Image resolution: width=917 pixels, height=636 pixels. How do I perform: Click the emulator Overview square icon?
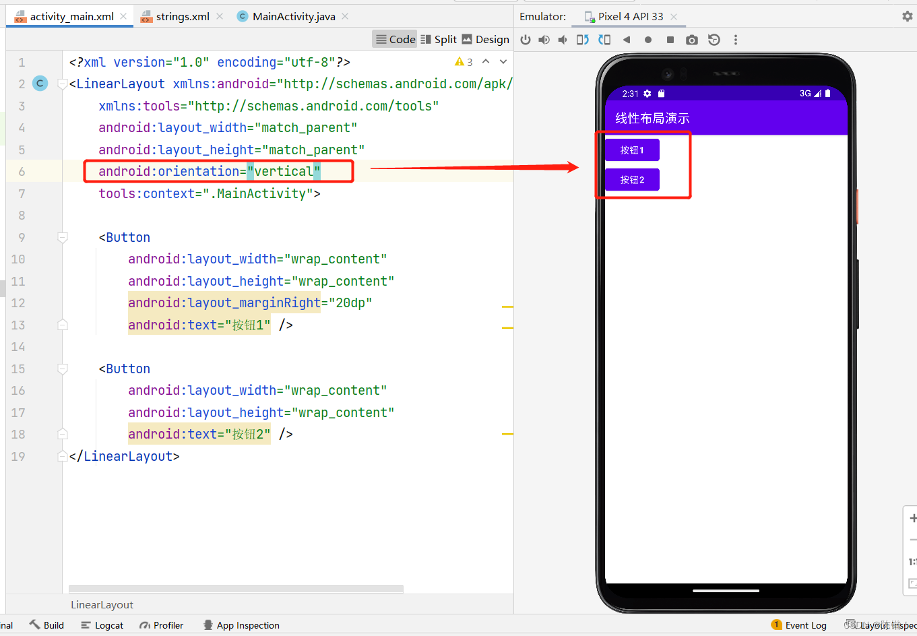(x=670, y=40)
